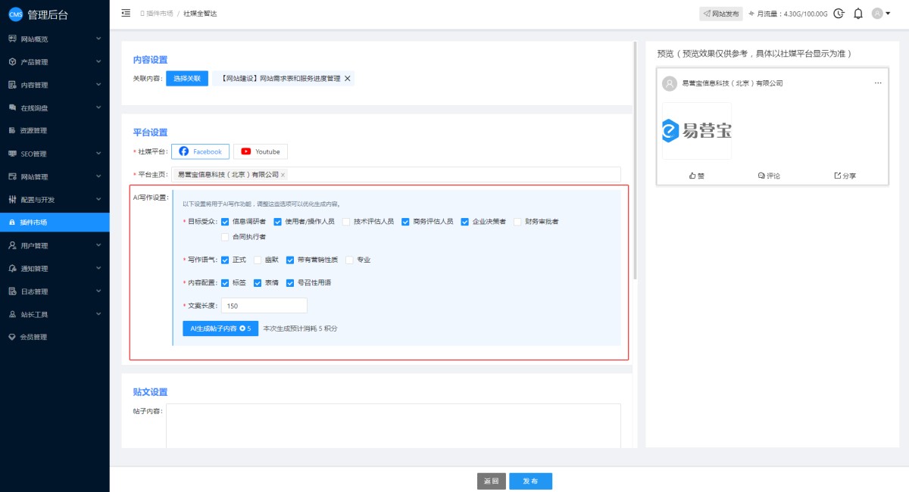
Task: Click the comment icon in preview card
Action: click(761, 176)
